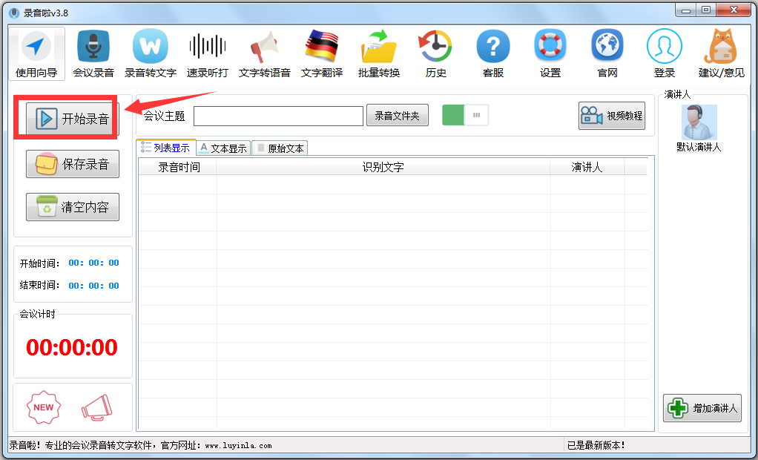Flip the green toggle switch off
Image resolution: width=758 pixels, height=460 pixels.
coord(464,115)
